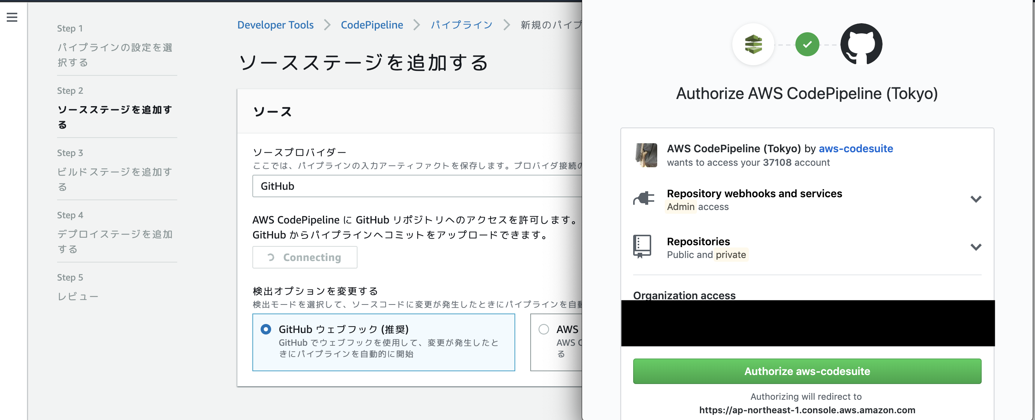Click the 検出オプションを変更する label
Viewport: 1035px width, 420px height.
tap(315, 291)
